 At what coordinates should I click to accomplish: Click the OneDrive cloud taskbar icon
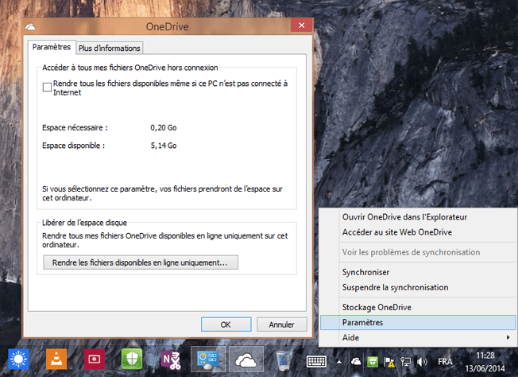[x=246, y=360]
